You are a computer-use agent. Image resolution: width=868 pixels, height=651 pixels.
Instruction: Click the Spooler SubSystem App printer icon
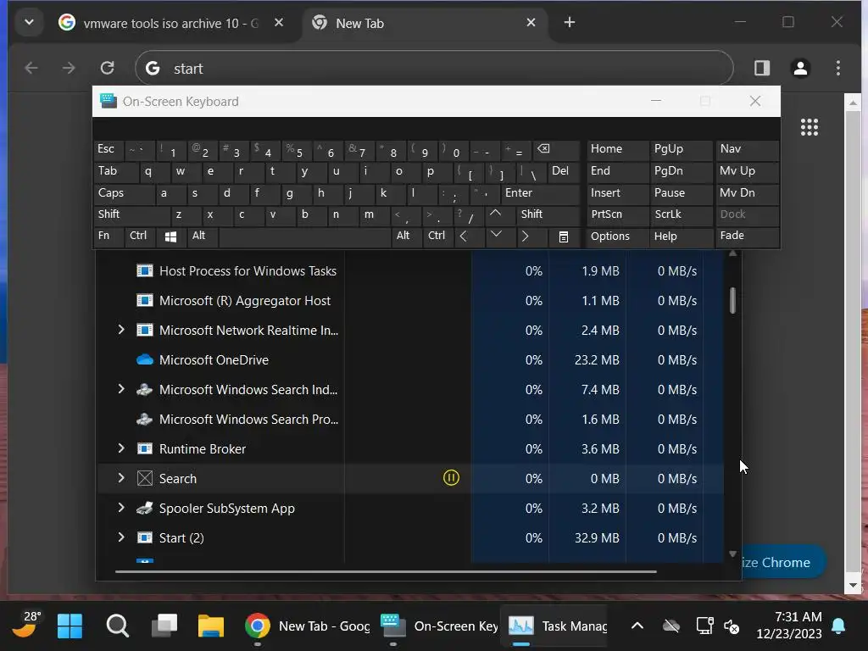(x=144, y=508)
